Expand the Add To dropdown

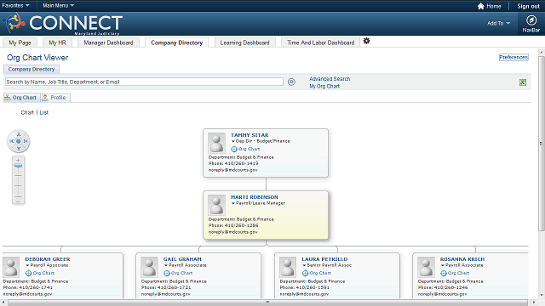point(498,23)
